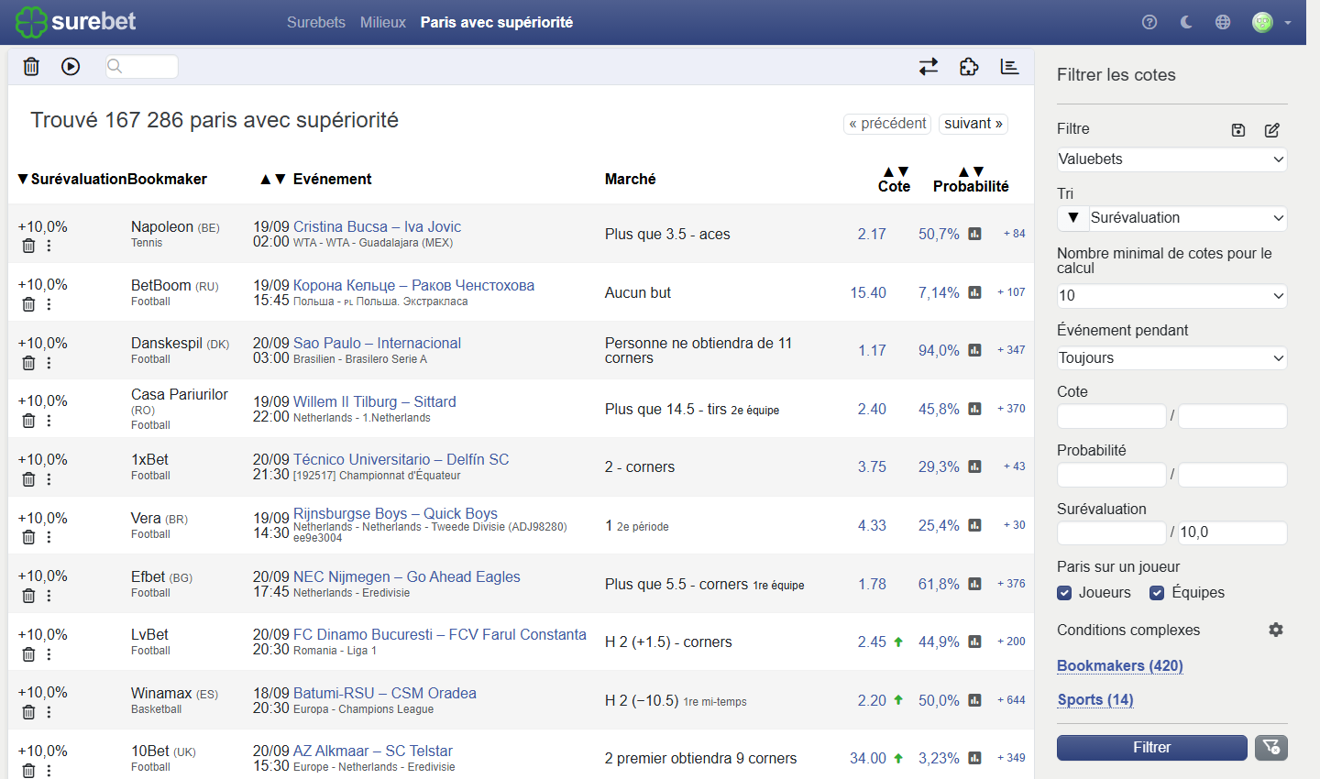The width and height of the screenshot is (1320, 779).
Task: Open Conditions complexes gear settings
Action: [1276, 630]
